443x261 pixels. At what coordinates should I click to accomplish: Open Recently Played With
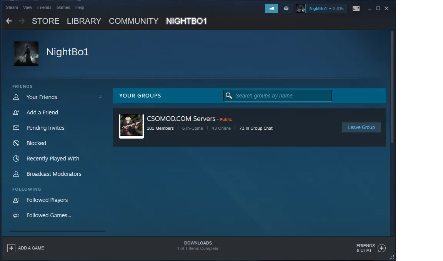point(53,159)
